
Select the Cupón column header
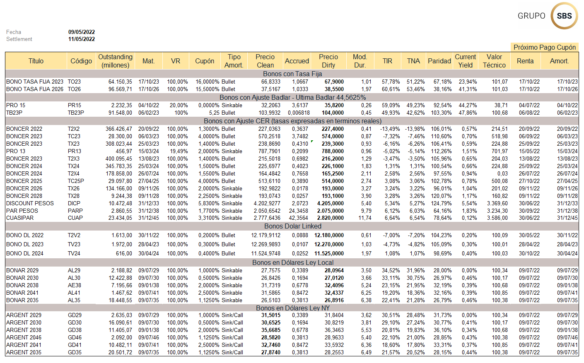[x=205, y=61]
